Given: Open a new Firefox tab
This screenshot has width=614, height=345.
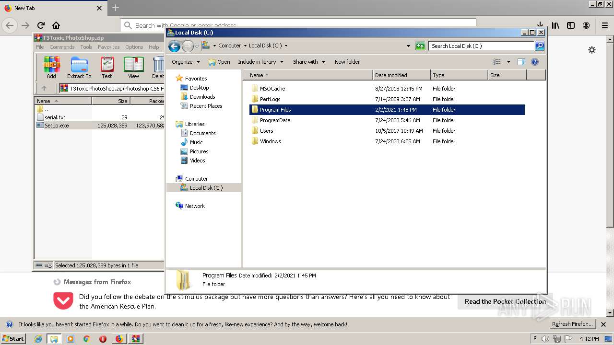Looking at the screenshot, I should tap(115, 8).
